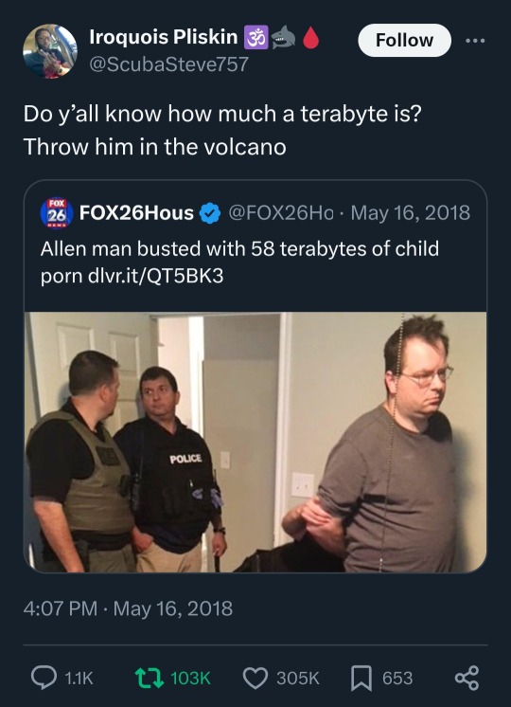The height and width of the screenshot is (707, 511).
Task: Click the Follow button
Action: point(404,40)
